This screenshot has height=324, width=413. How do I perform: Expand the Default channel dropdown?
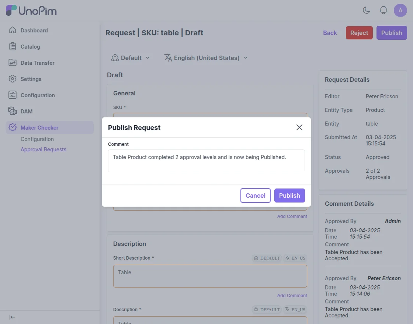pos(131,58)
